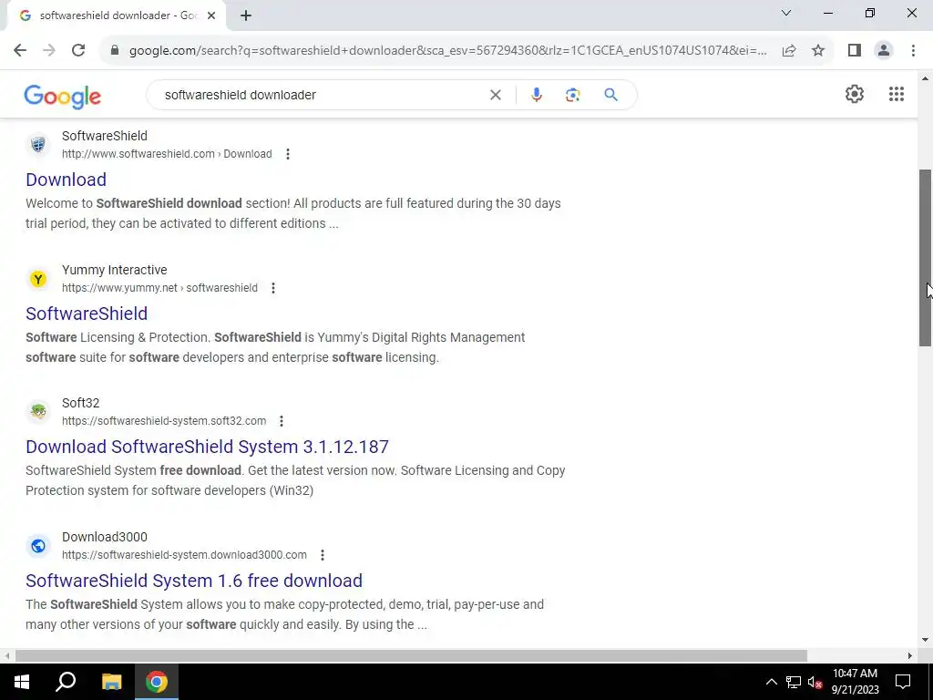Image resolution: width=933 pixels, height=700 pixels.
Task: Open the Windows Start menu
Action: [x=22, y=682]
